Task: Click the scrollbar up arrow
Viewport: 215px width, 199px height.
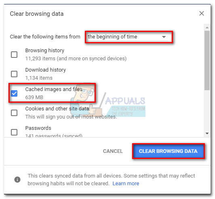Action: (207, 28)
